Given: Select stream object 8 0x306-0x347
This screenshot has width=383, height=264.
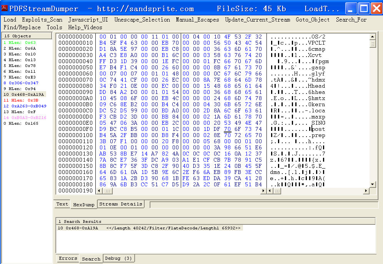Looking at the screenshot, I should point(21,83).
